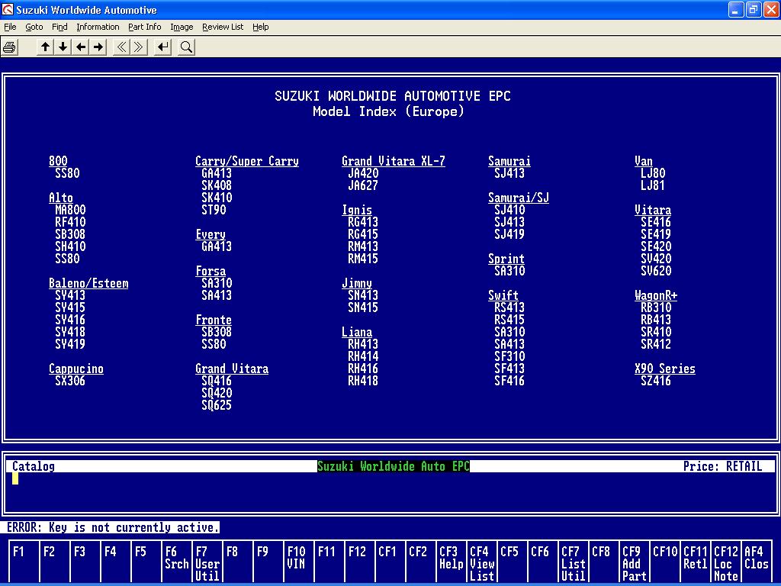
Task: Select model JA420 under Grand Vitara XL-7
Action: point(363,173)
